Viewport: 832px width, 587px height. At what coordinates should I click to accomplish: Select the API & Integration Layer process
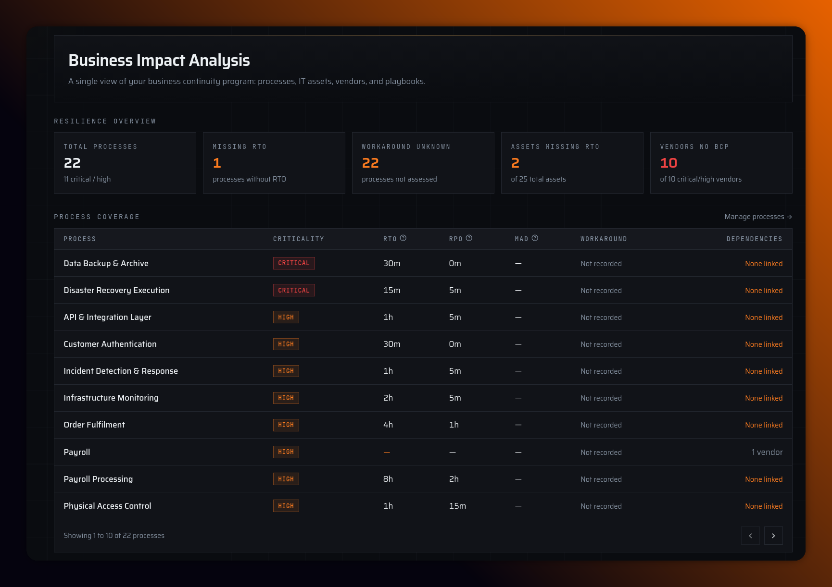tap(108, 317)
